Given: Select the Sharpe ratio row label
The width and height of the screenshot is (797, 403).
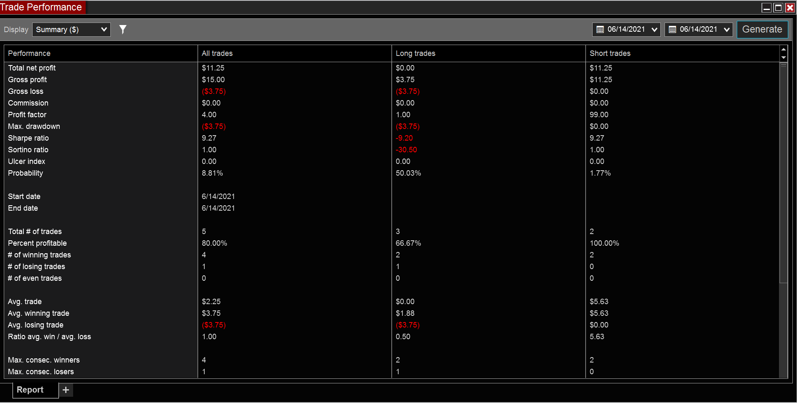Looking at the screenshot, I should pyautogui.click(x=28, y=138).
